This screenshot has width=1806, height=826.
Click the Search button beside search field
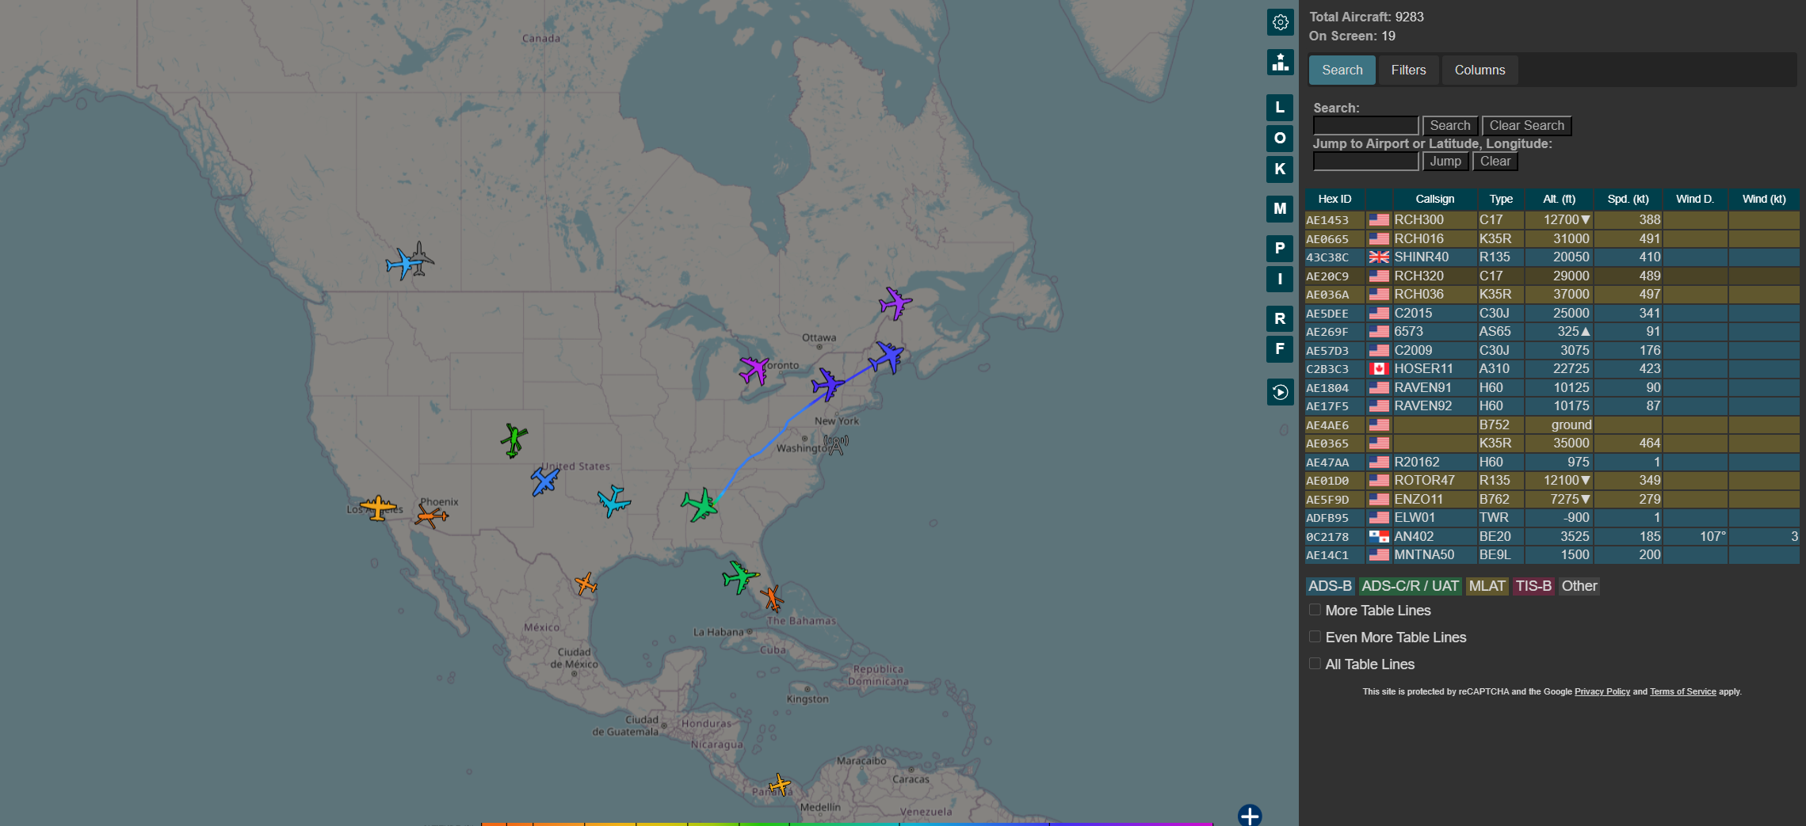1449,125
